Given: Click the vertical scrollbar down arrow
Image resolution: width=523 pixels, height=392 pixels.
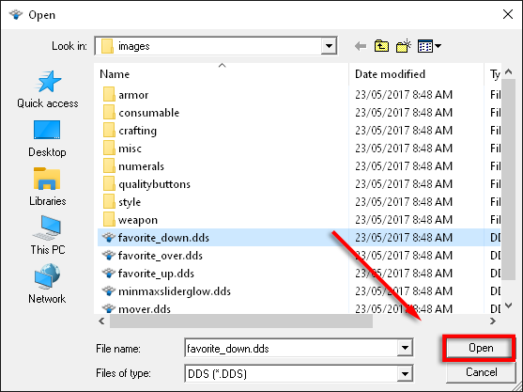Looking at the screenshot, I should pos(508,306).
